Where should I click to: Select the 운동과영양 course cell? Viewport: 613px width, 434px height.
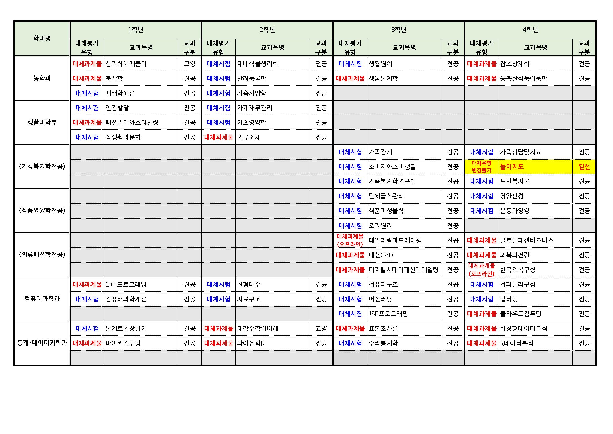click(536, 211)
